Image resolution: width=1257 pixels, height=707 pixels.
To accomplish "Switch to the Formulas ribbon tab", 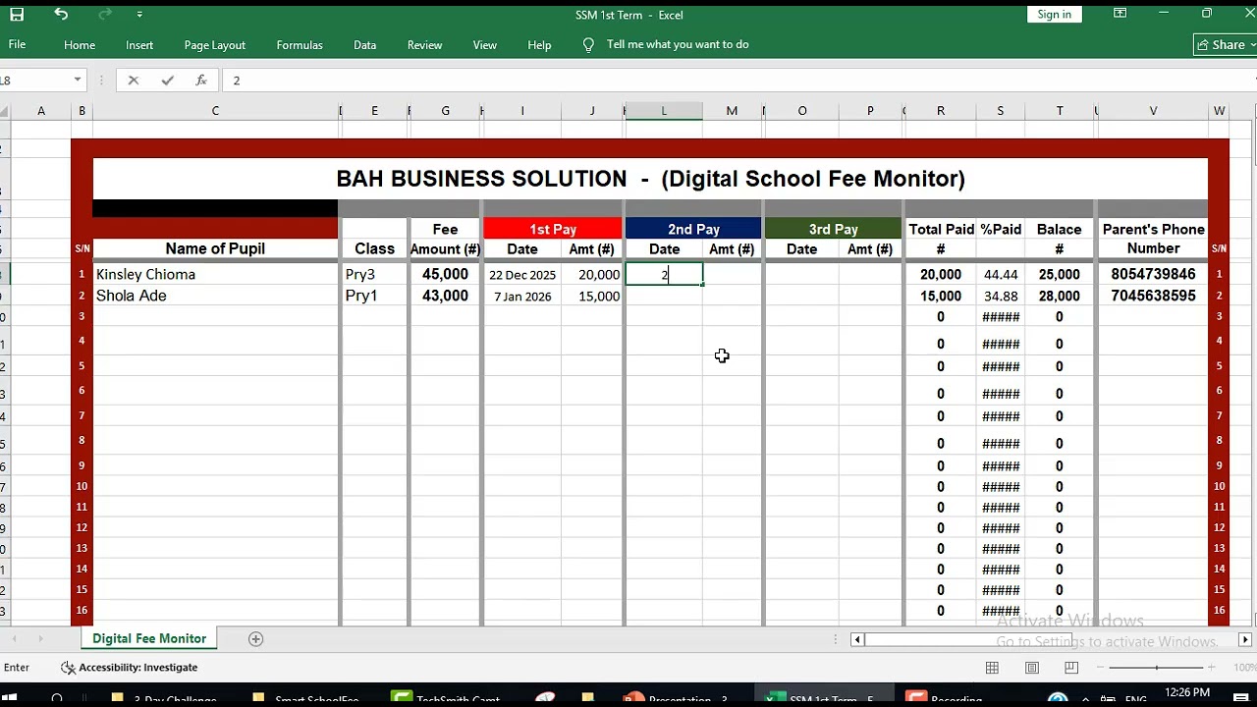I will [300, 45].
